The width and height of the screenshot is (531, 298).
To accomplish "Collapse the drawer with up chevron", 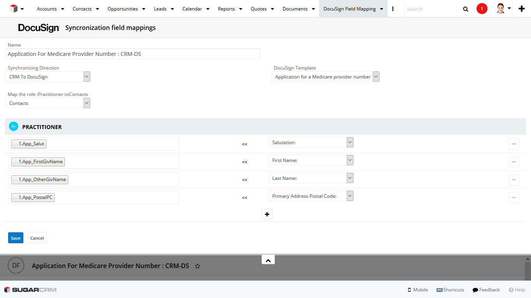I will pos(268,260).
